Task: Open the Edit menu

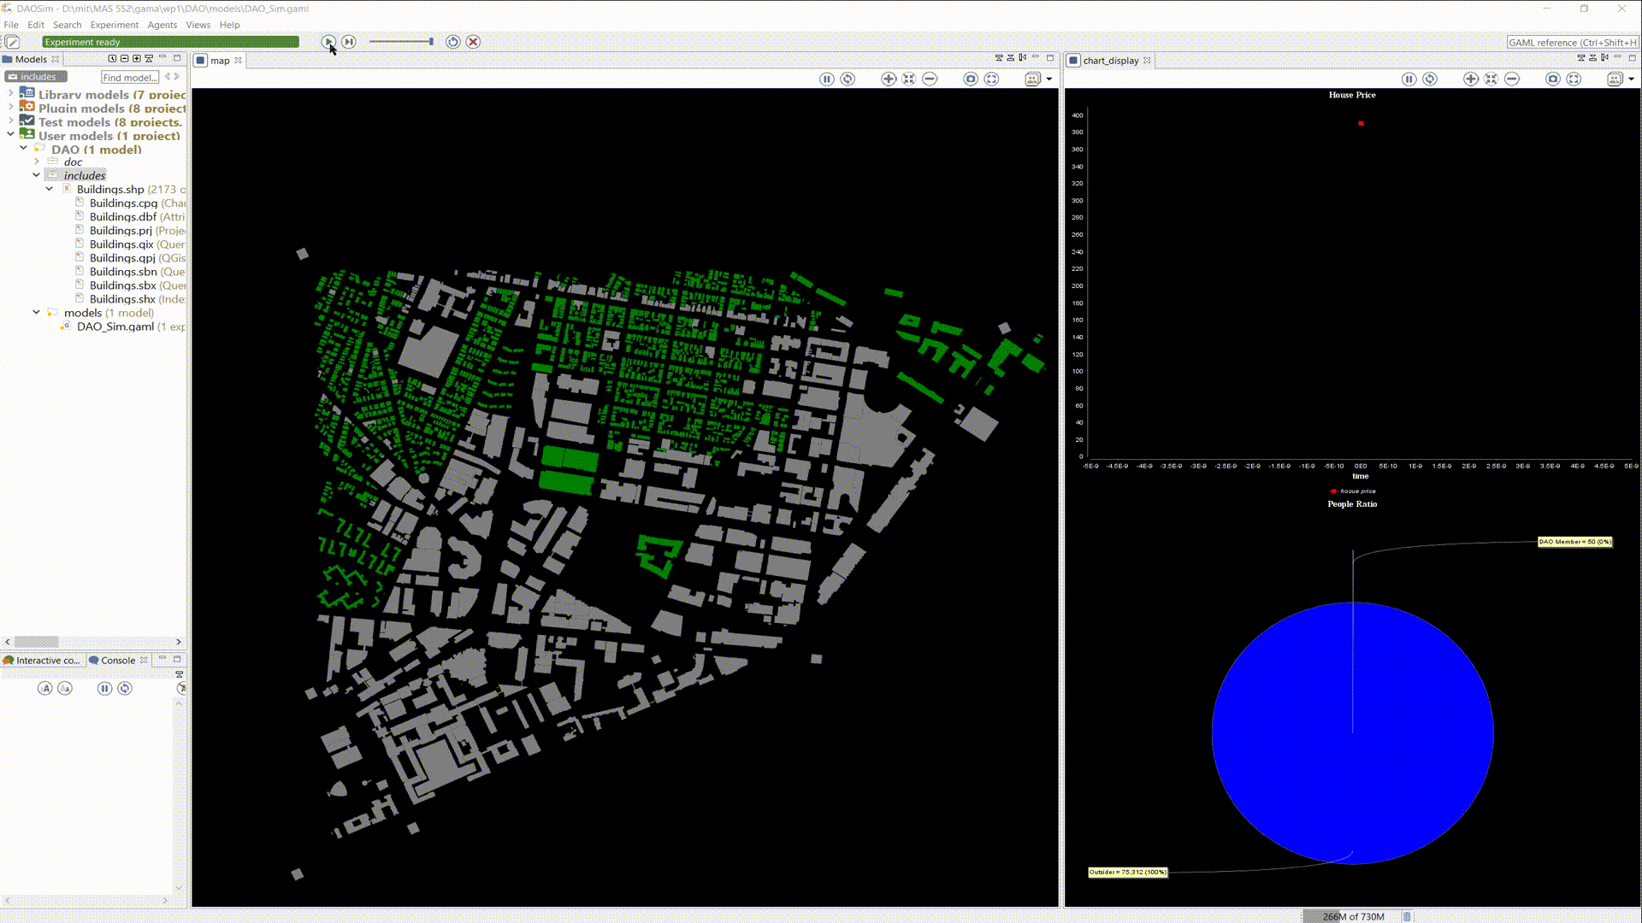Action: (35, 25)
